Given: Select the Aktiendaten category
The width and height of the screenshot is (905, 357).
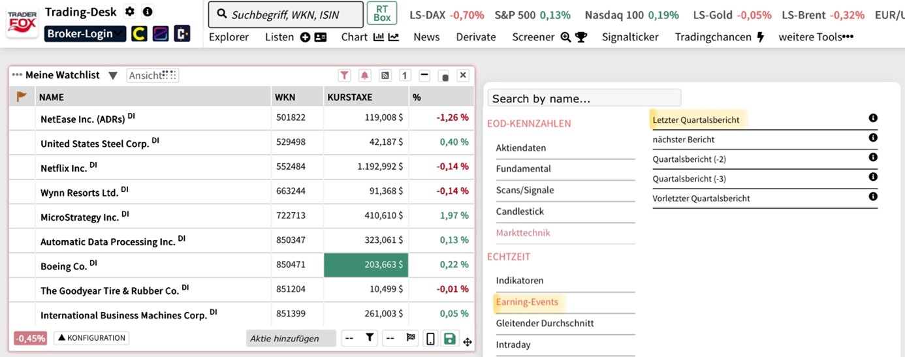Looking at the screenshot, I should pyautogui.click(x=520, y=148).
